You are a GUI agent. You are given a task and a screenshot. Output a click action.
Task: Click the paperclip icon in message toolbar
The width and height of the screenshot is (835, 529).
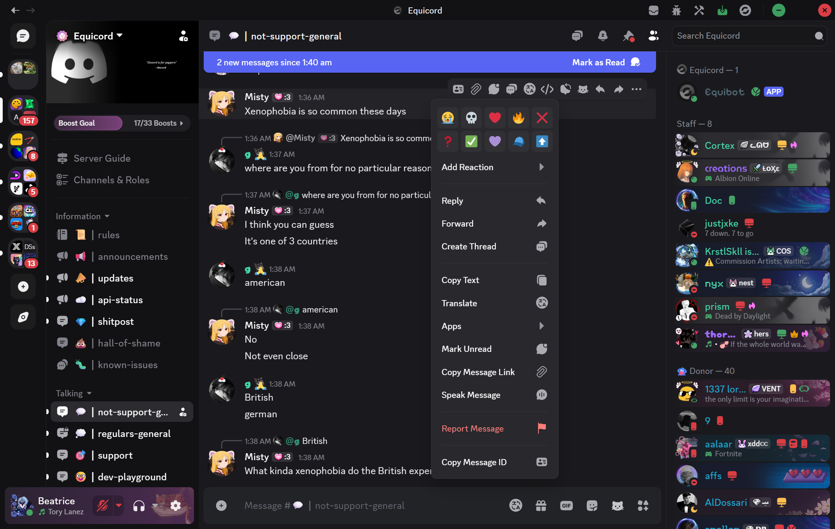(476, 89)
